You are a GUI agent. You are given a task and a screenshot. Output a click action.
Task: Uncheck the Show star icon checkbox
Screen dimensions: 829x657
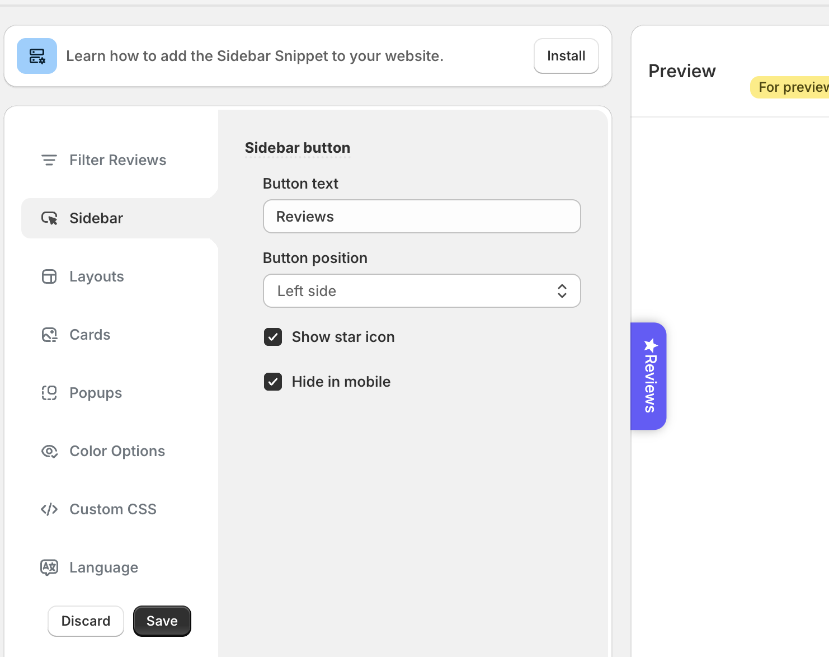click(x=273, y=337)
